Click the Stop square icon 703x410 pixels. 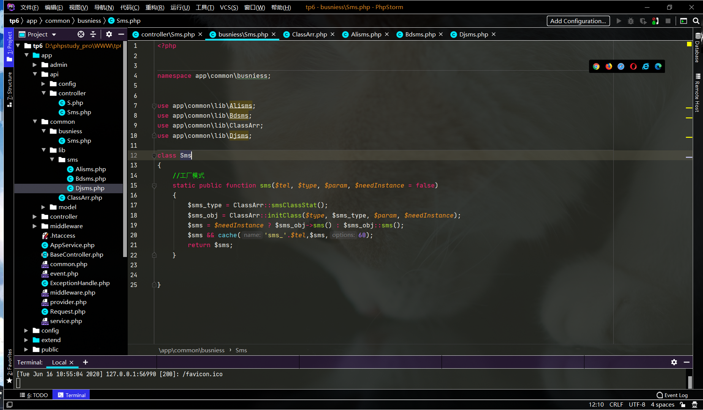pyautogui.click(x=668, y=21)
